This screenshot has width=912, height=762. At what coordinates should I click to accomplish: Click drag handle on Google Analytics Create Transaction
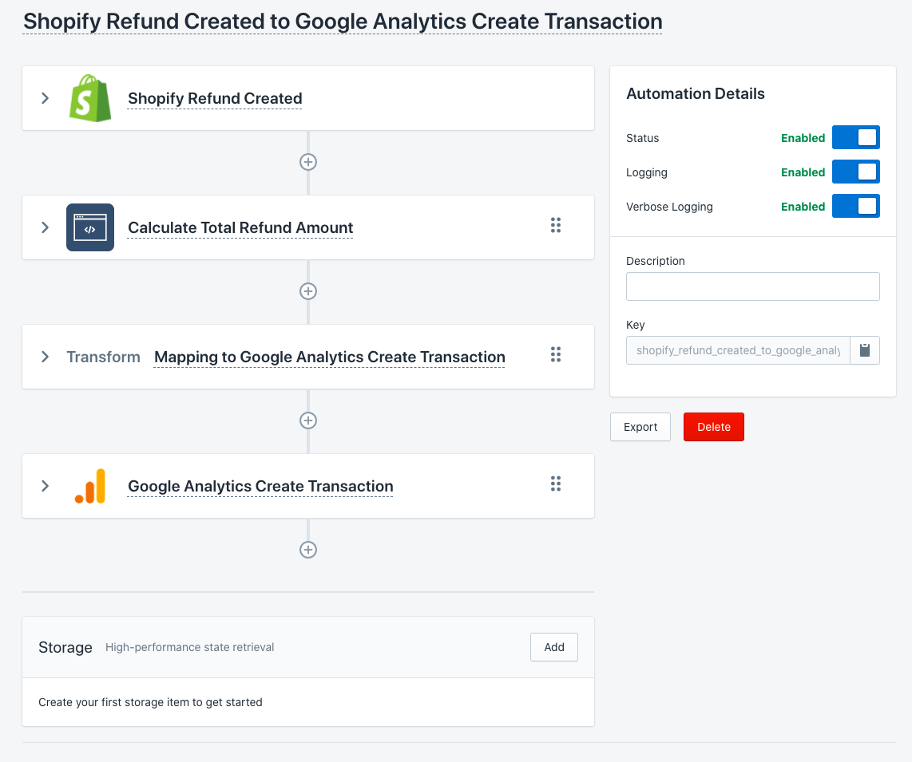(556, 484)
